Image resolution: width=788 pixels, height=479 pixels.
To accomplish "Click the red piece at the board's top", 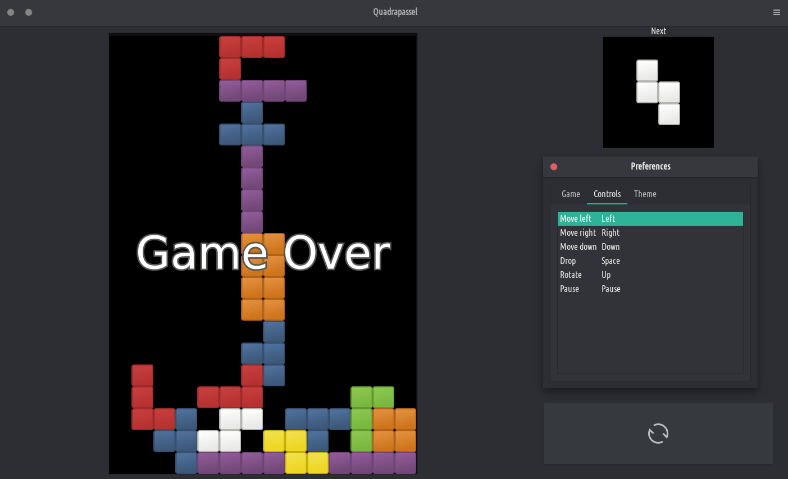I will (252, 47).
